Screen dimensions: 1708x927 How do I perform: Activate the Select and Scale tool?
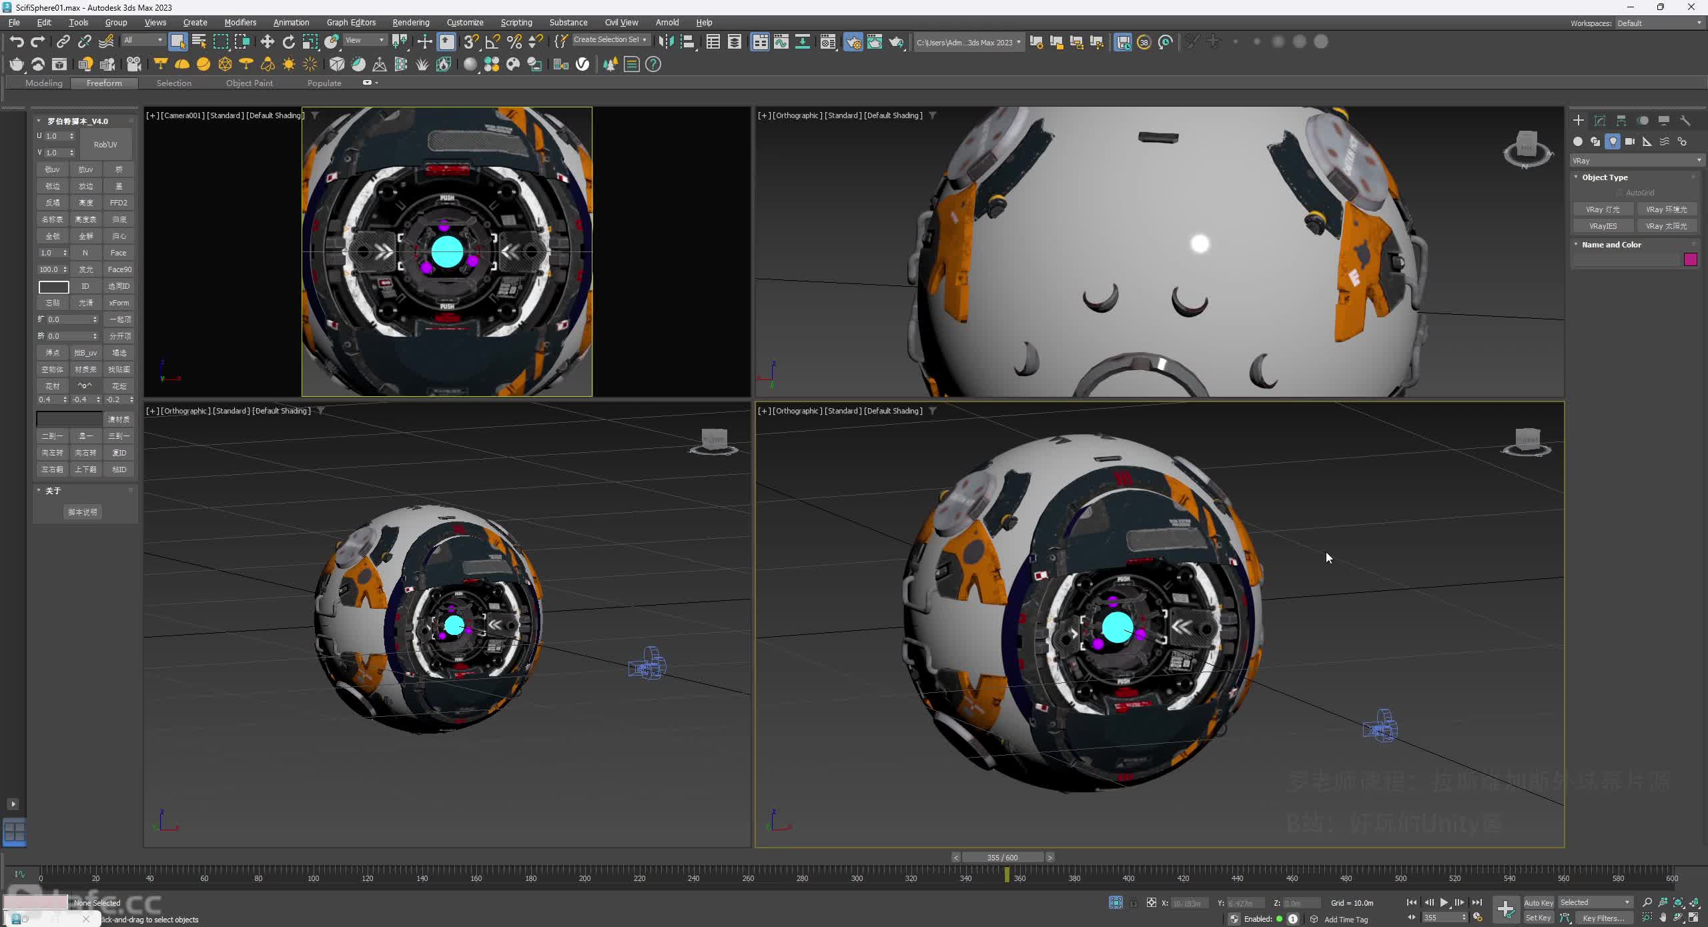pos(310,42)
